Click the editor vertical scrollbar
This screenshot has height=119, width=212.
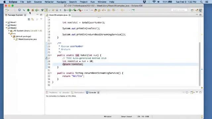pos(200,64)
